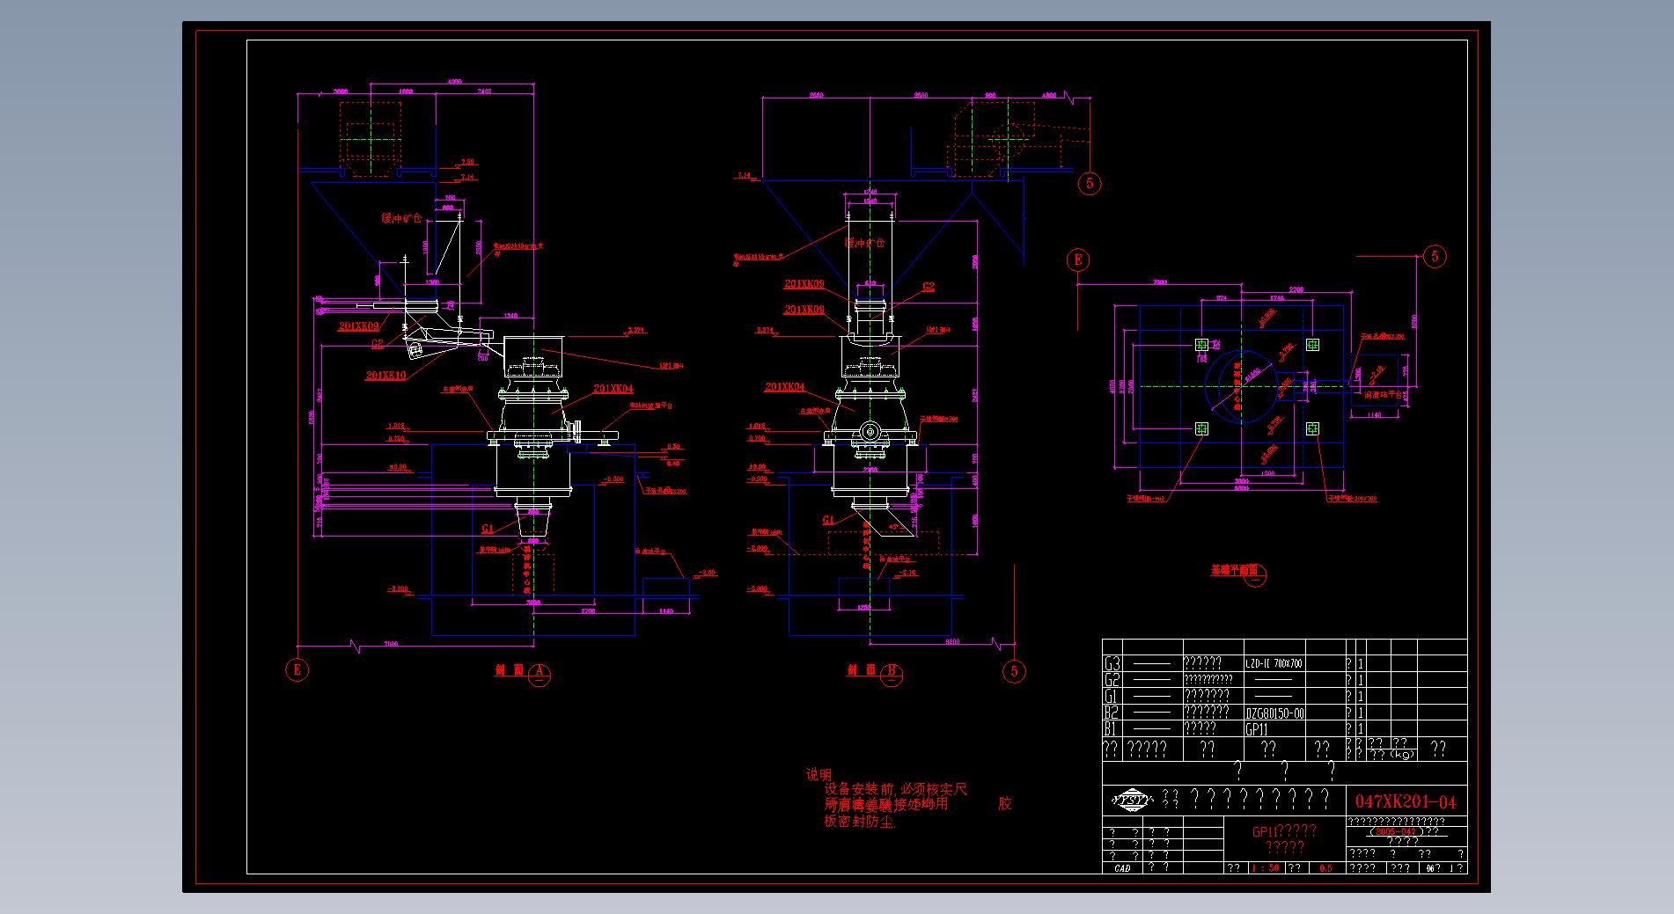Select the G2 callout in section B
Screen dimensions: 1674x914
(928, 287)
